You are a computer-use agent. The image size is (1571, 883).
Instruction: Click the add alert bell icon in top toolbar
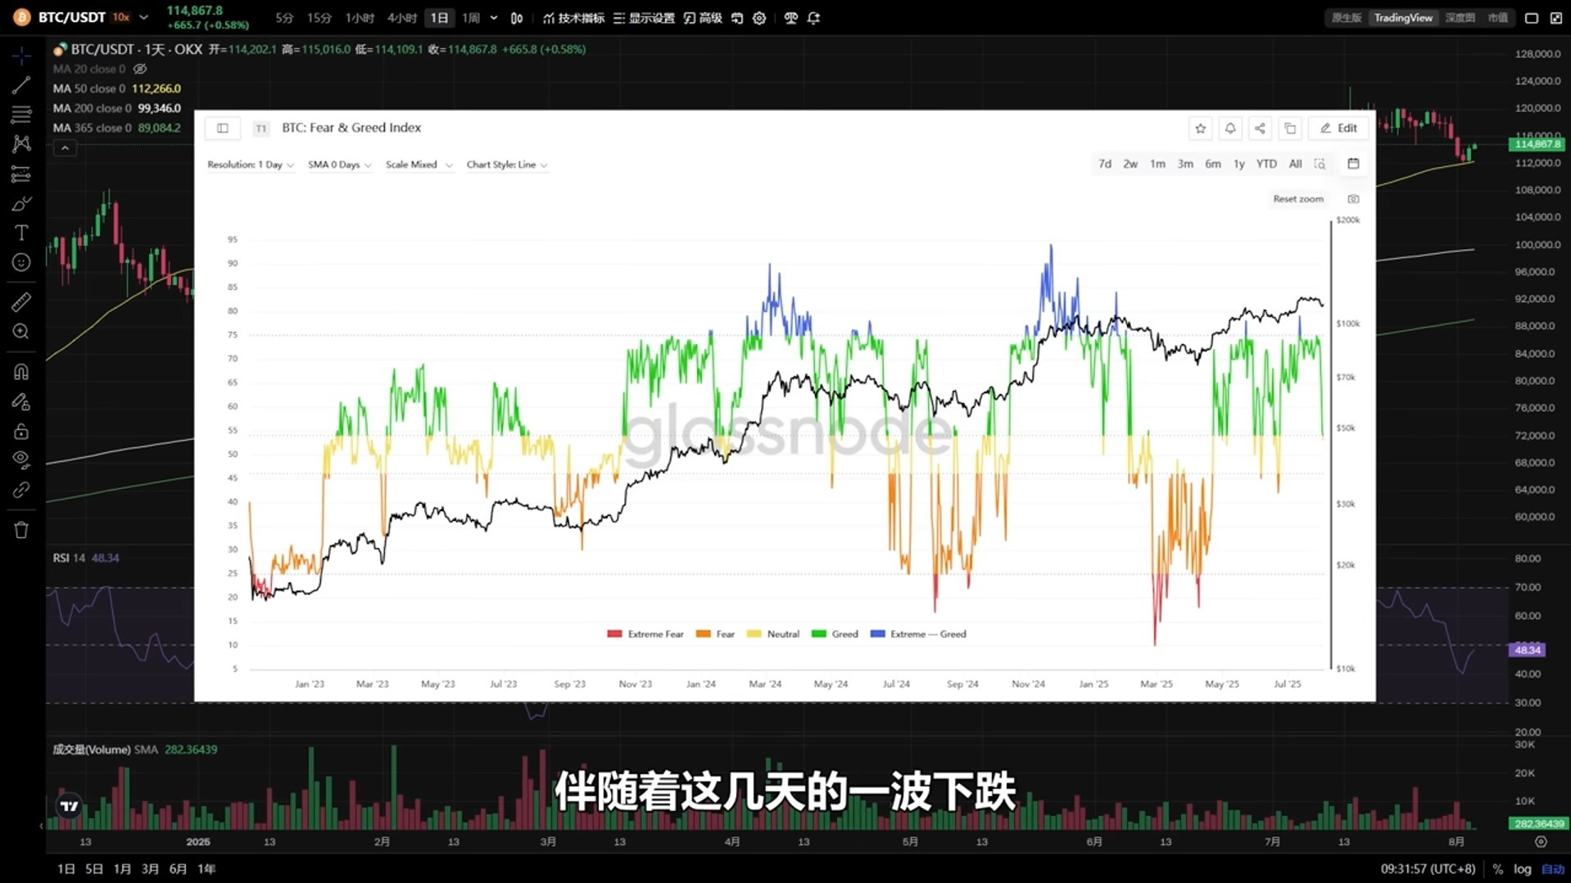[813, 18]
